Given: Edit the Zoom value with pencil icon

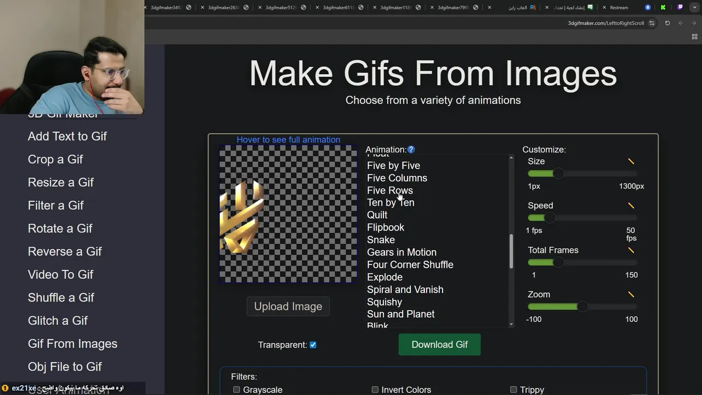Looking at the screenshot, I should point(631,295).
